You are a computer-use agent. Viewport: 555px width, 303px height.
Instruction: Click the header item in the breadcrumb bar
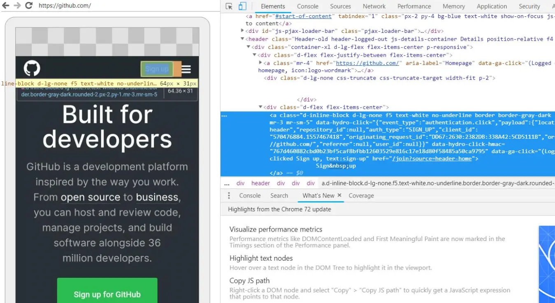[x=260, y=183]
